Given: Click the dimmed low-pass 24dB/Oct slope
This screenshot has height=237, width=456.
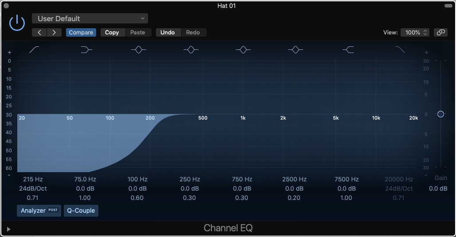Looking at the screenshot, I should pos(399,188).
